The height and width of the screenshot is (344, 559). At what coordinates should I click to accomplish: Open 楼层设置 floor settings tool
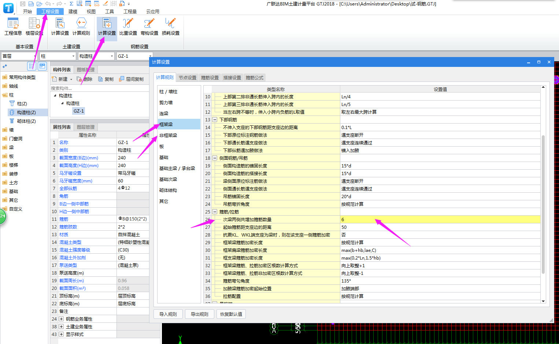click(34, 27)
